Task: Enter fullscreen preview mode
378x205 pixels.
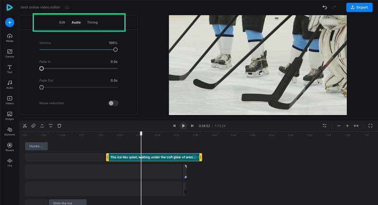Action: pos(370,126)
